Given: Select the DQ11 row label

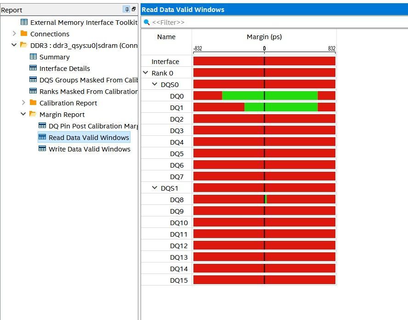Looking at the screenshot, I should [179, 234].
